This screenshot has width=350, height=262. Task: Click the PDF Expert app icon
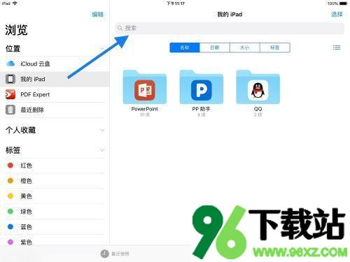(10, 94)
